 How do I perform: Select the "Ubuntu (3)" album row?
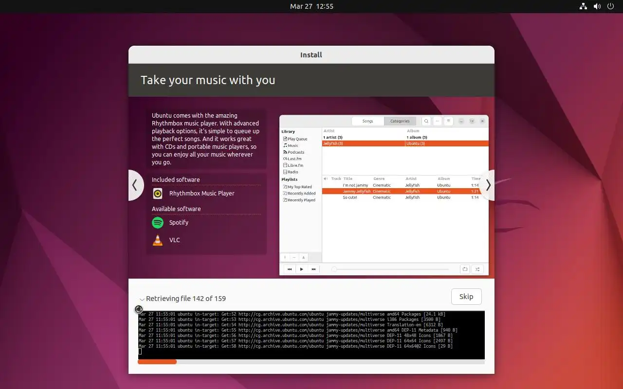447,143
